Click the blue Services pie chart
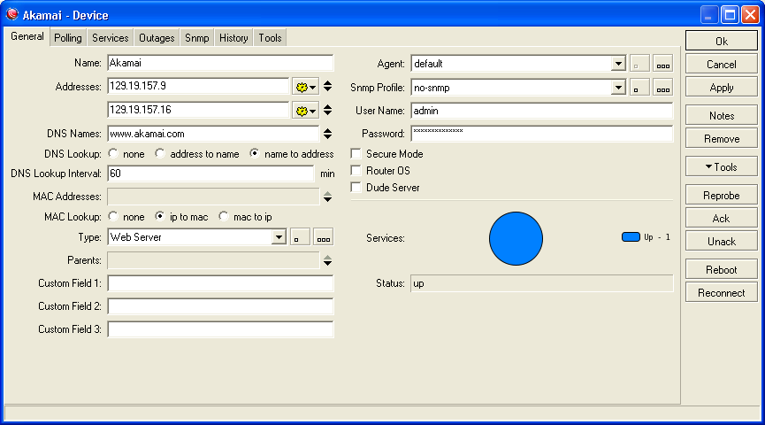765x425 pixels. point(516,238)
